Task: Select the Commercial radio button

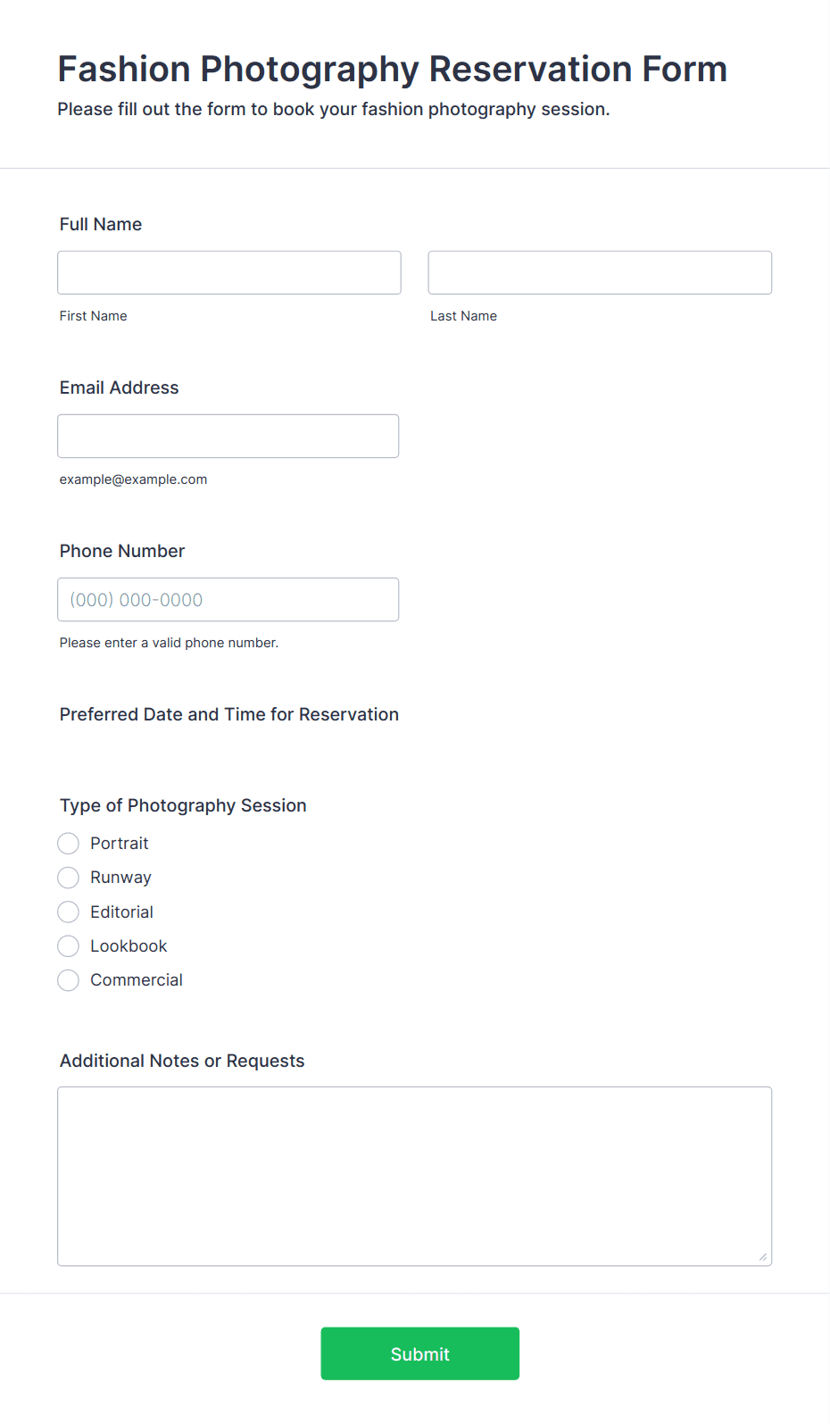Action: (x=69, y=980)
